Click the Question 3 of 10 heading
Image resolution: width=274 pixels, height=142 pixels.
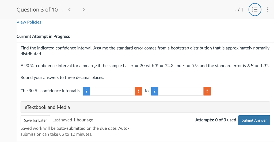(37, 10)
